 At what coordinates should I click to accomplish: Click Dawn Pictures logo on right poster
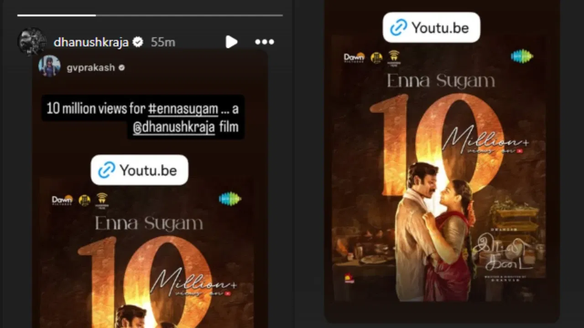354,57
